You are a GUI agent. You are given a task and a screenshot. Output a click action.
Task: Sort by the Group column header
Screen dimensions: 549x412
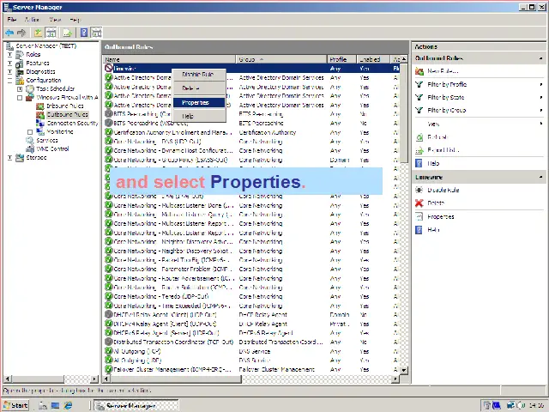pyautogui.click(x=281, y=59)
